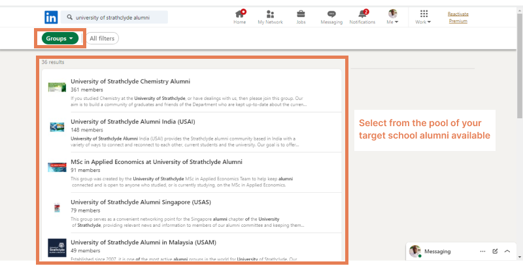Open University of Strathclyde Chemistry Alumni group
The height and width of the screenshot is (266, 523).
click(x=130, y=81)
